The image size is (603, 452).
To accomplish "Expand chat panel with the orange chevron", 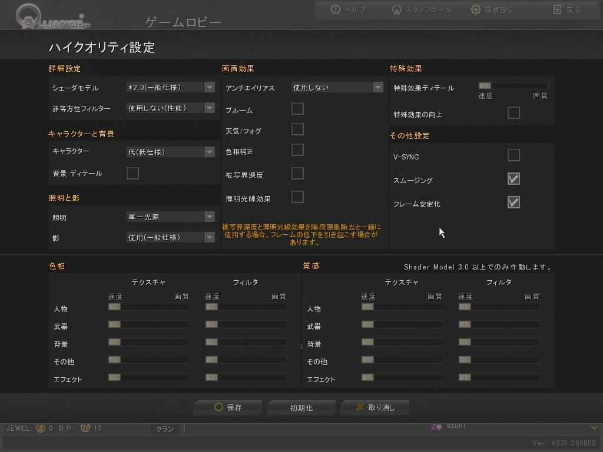I will 594,427.
